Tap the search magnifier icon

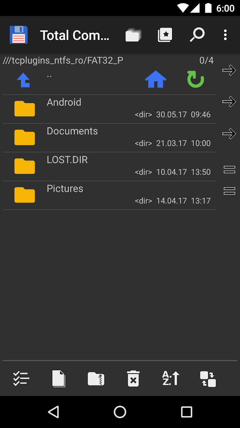[197, 35]
